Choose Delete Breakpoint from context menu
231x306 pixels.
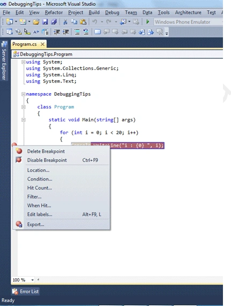pyautogui.click(x=62, y=151)
